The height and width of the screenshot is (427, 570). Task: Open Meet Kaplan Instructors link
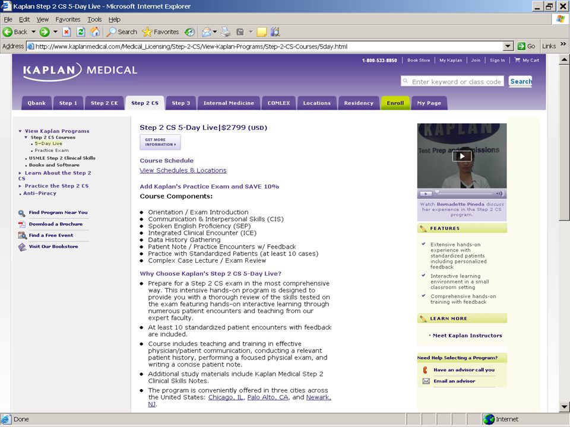coord(467,336)
